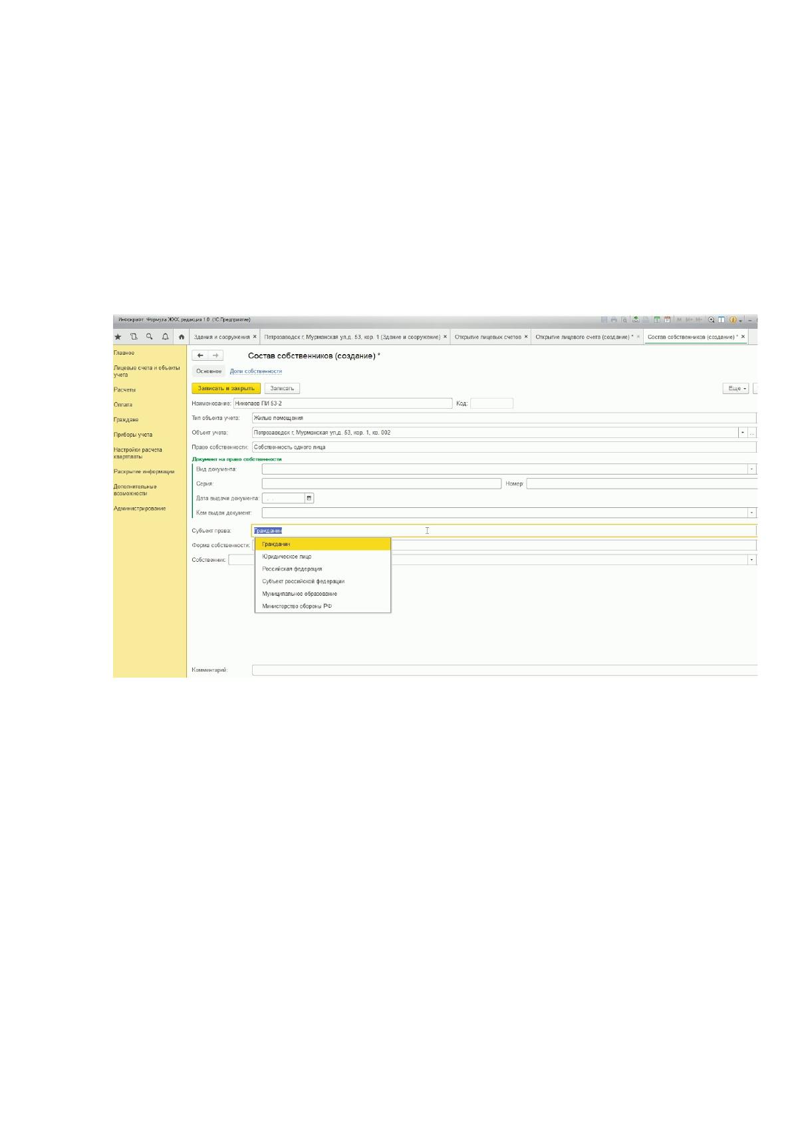Expand the Кем выдан документ dropdown
792x1121 pixels.
coord(752,513)
